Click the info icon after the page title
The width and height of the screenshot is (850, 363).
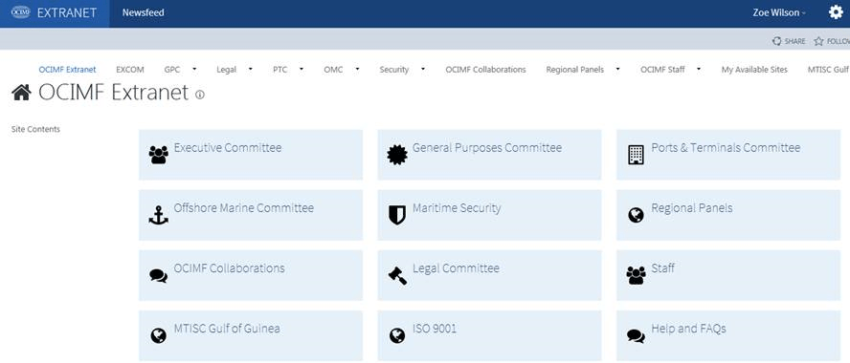[x=199, y=95]
